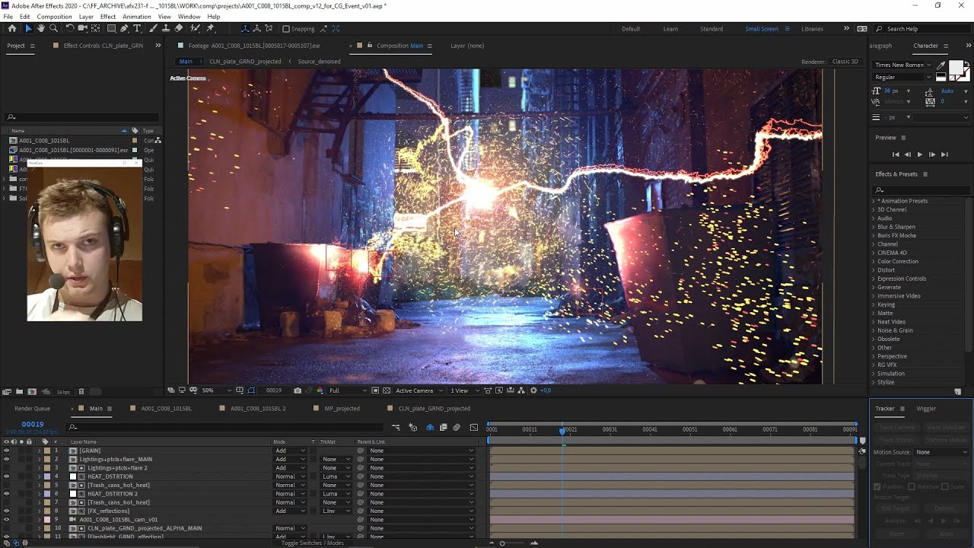Select the Pen tool in the toolbar
The image size is (974, 548).
124,28
